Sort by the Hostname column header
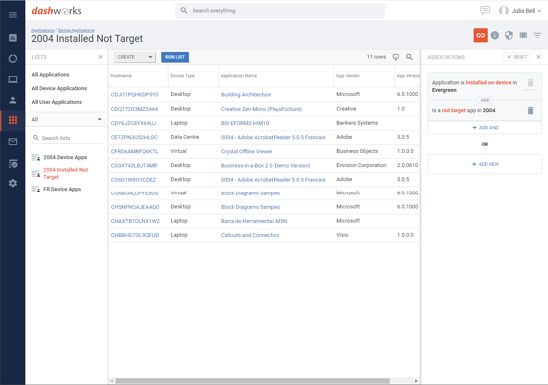The width and height of the screenshot is (548, 385). 121,76
